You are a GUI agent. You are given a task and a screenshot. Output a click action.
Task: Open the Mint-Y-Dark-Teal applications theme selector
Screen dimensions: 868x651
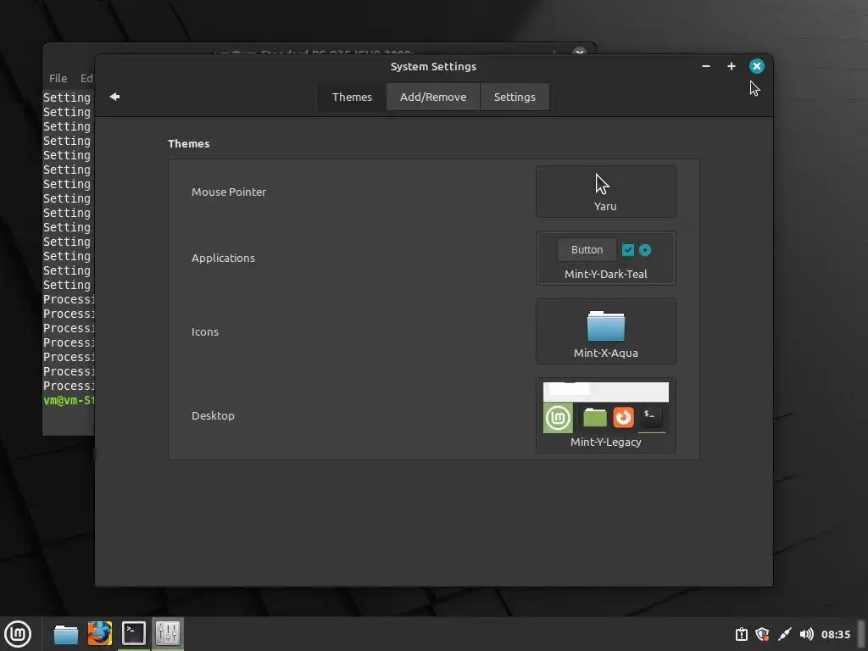click(605, 258)
